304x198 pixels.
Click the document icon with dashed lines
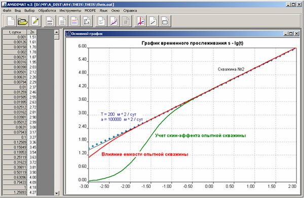coord(50,21)
